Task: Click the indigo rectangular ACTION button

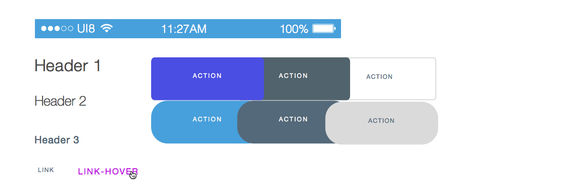Action: click(207, 78)
